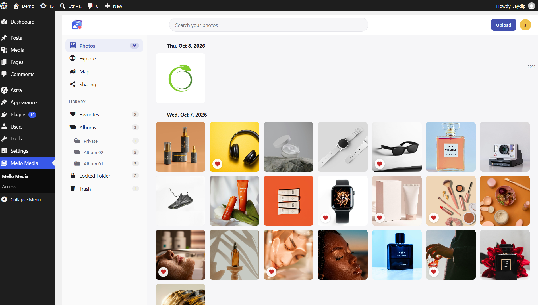Open the Chanel N°5 perfume photo
The image size is (538, 305).
(451, 147)
